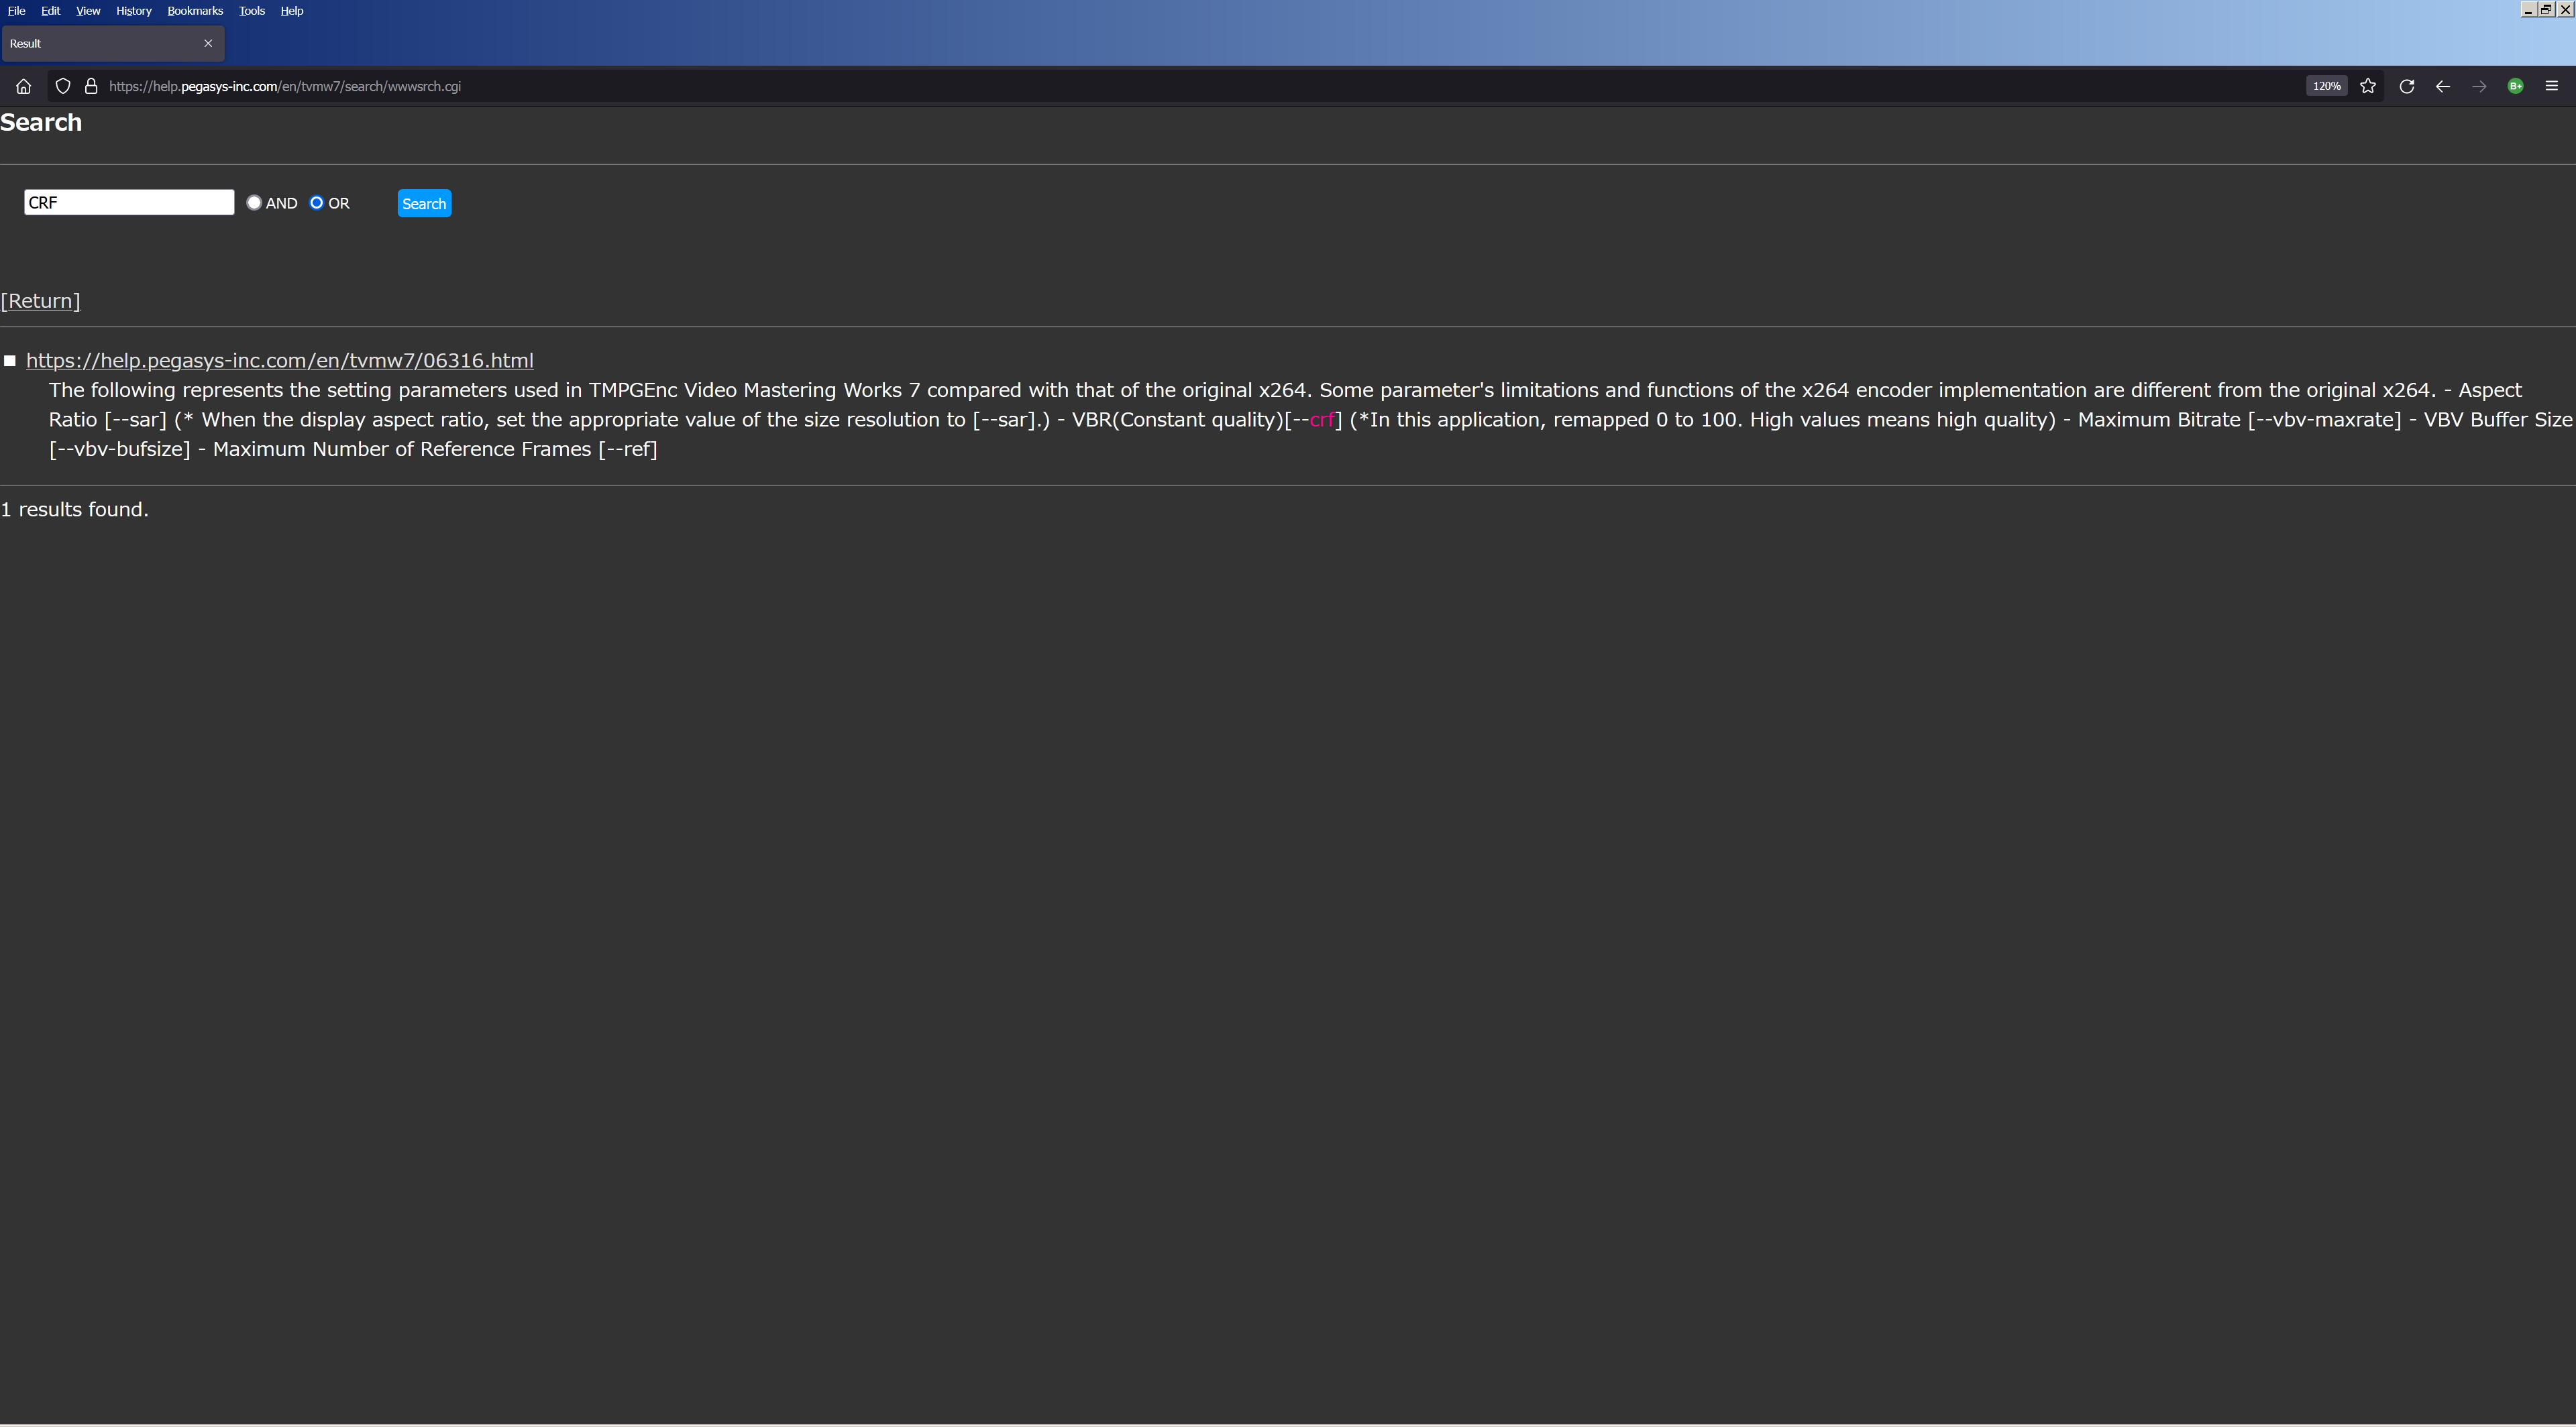Select the OR radio button
The width and height of the screenshot is (2576, 1427).
click(x=317, y=203)
